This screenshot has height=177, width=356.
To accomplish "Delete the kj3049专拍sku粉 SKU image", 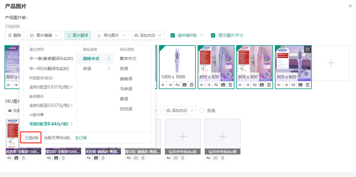I will tap(183, 158).
